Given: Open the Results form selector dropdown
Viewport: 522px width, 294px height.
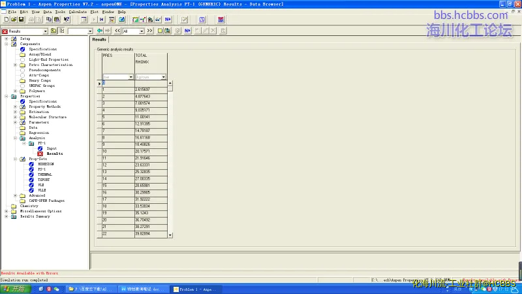Looking at the screenshot, I should coord(45,31).
